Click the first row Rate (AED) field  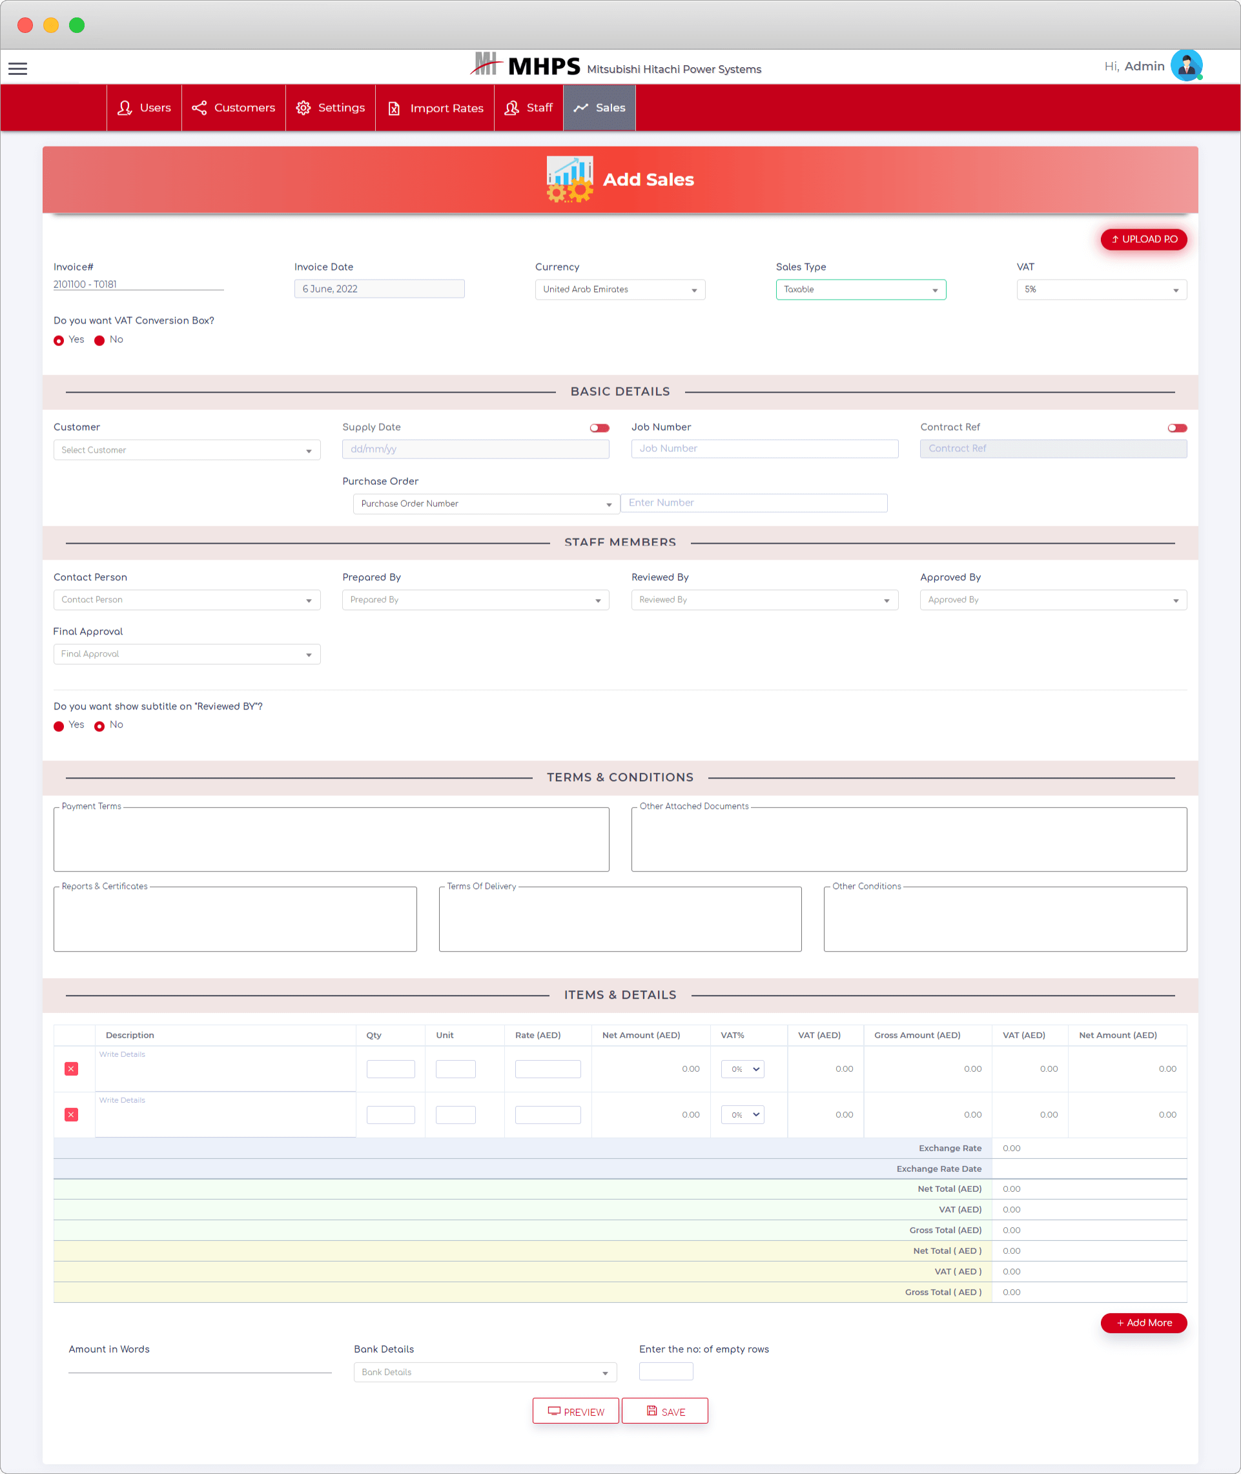coord(548,1069)
